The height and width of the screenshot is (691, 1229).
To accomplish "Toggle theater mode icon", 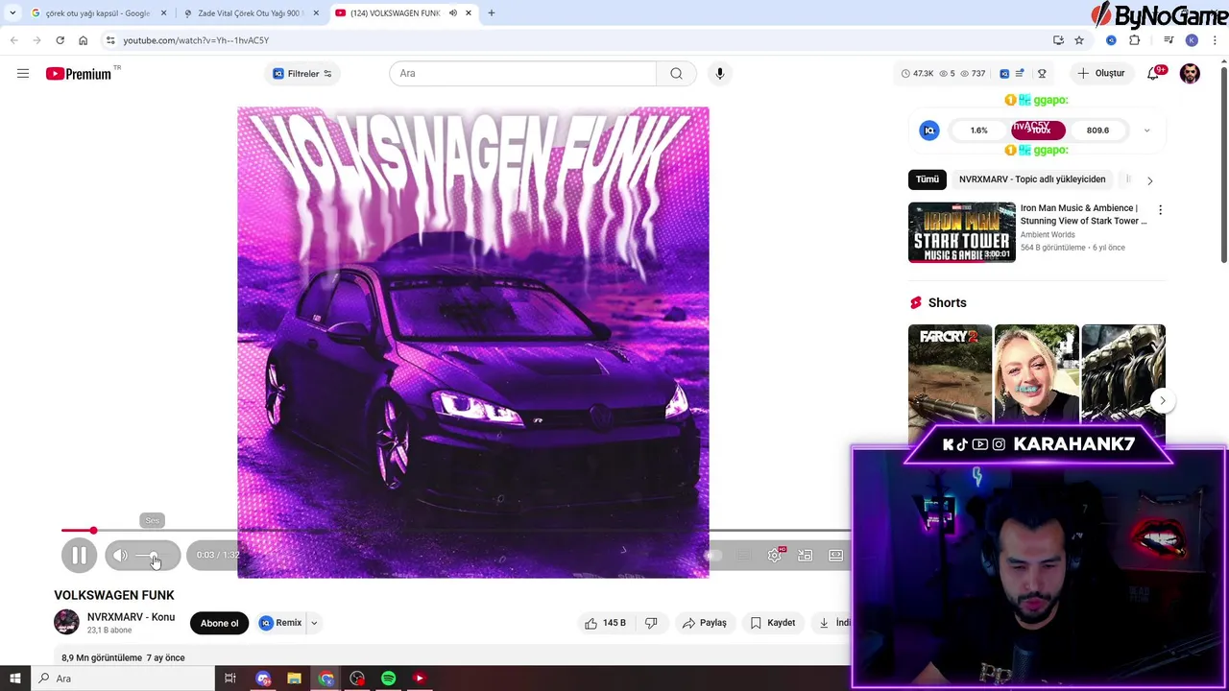I will 835,556.
